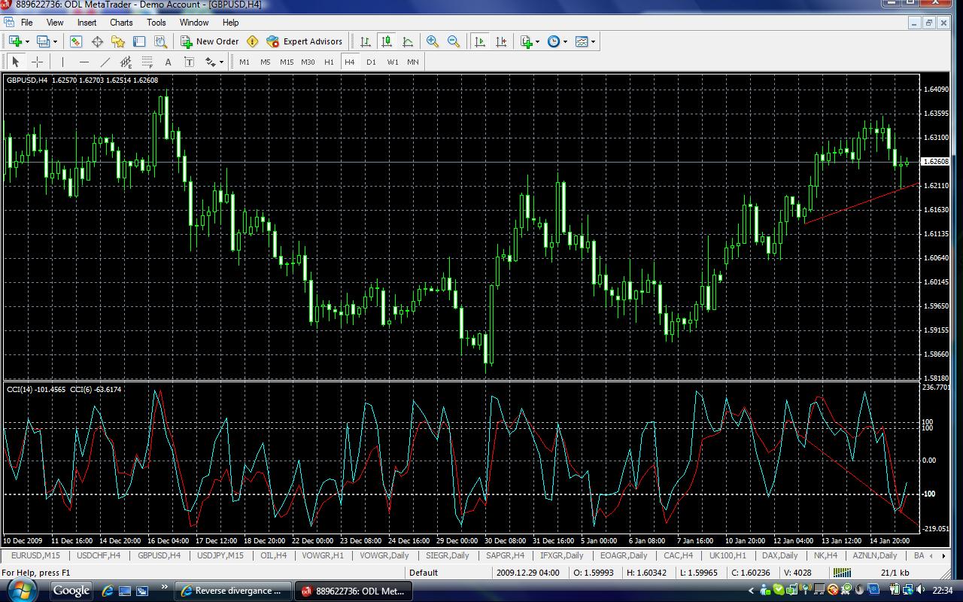Select the Draw Trendline tool
963x602 pixels.
coord(105,62)
